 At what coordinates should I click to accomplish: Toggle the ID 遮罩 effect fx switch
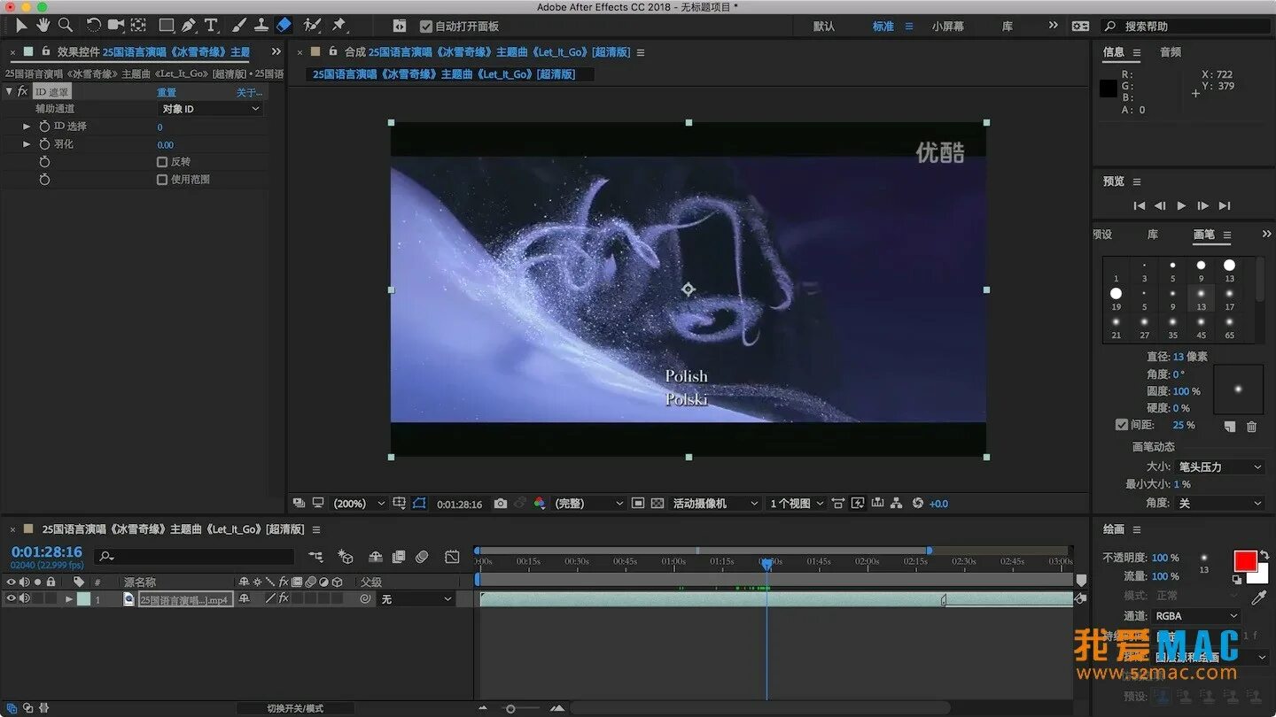(23, 91)
